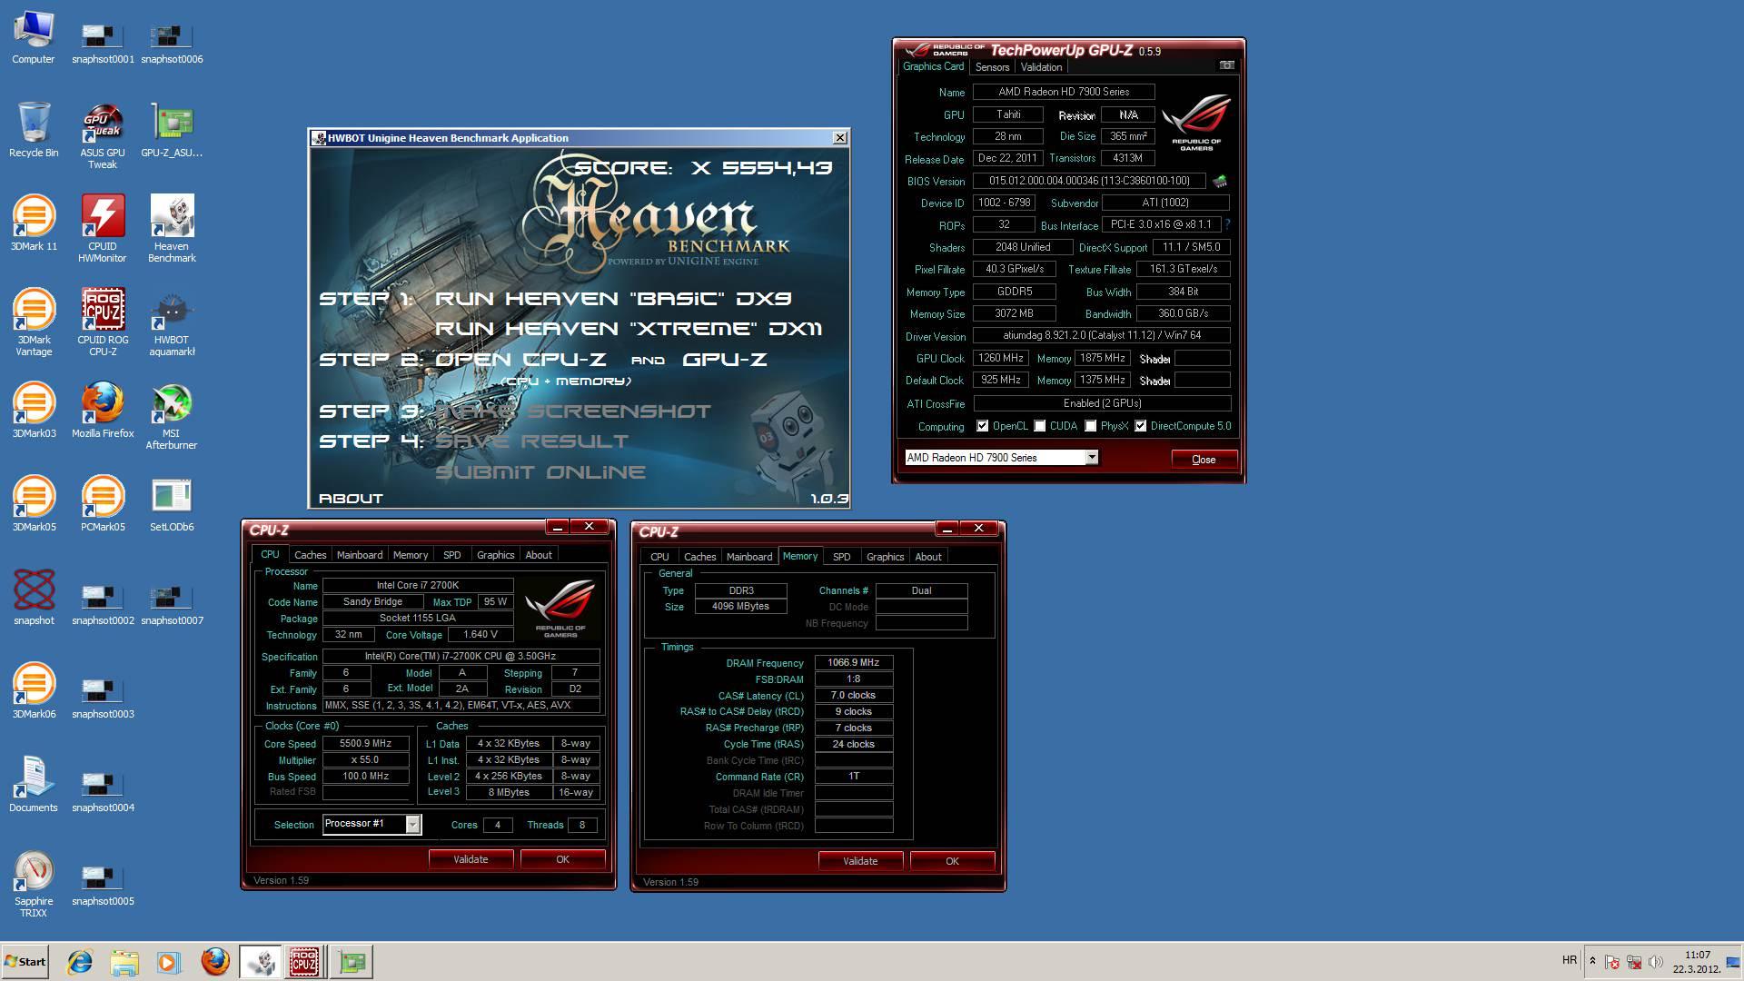Open the Computer desktop icon
Screen dimensions: 1744x981
[x=34, y=38]
